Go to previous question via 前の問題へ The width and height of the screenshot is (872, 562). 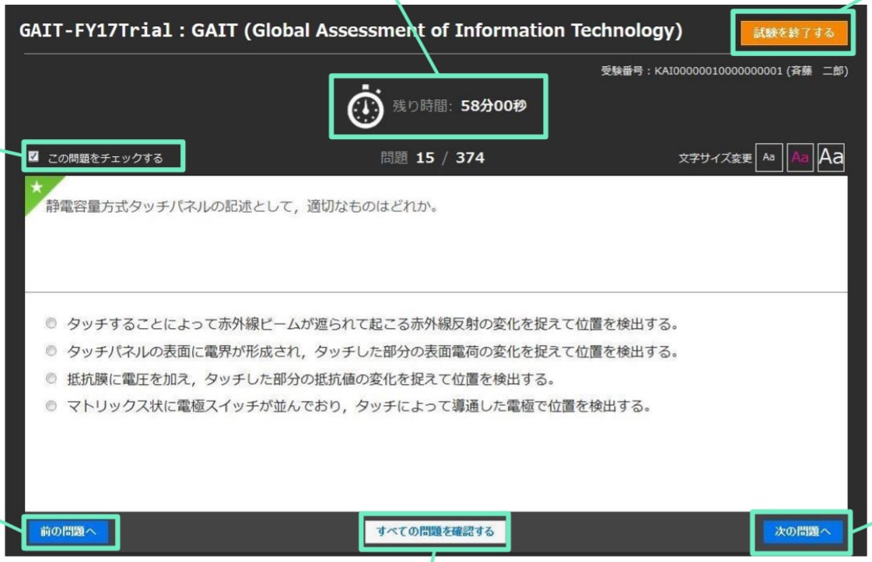tap(68, 529)
